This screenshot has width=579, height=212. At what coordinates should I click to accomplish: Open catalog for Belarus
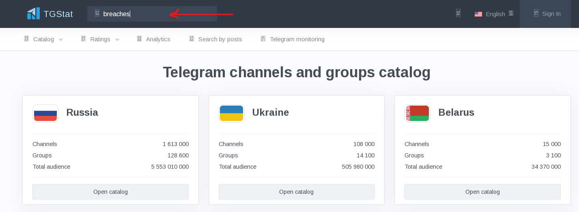click(482, 192)
